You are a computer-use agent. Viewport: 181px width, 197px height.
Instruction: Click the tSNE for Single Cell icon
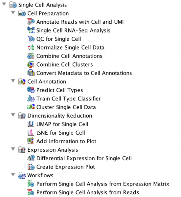point(31,133)
